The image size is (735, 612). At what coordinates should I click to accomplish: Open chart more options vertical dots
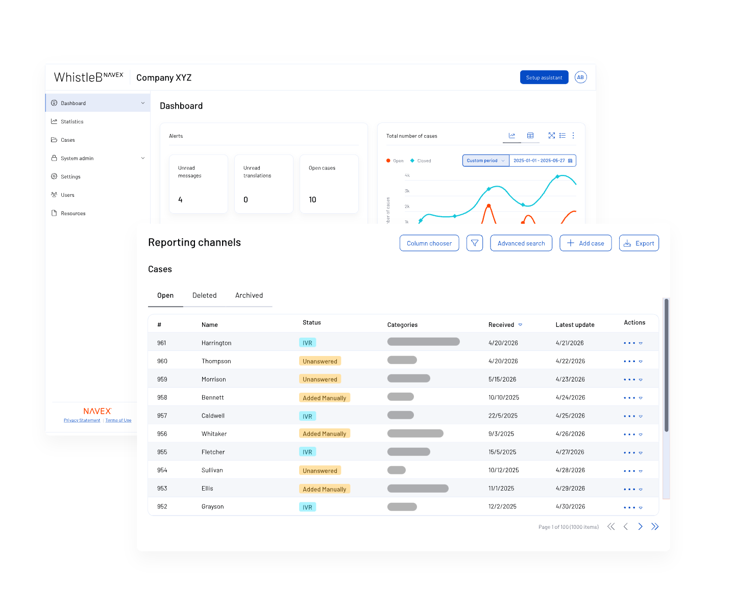[x=573, y=136]
